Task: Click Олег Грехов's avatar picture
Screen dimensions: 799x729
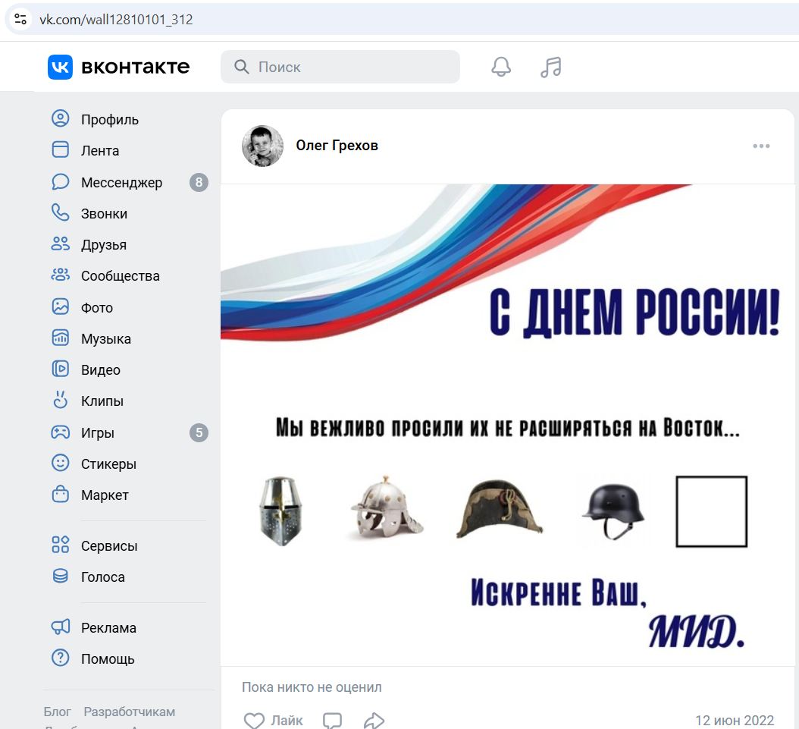Action: pos(262,146)
